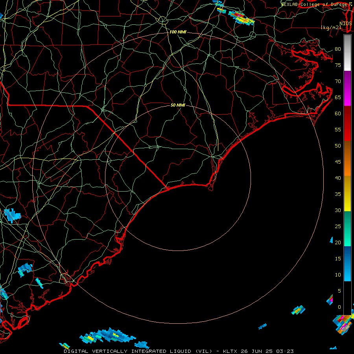The height and width of the screenshot is (354, 354).
Task: Click the 50 value on the color scale
Action: click(338, 146)
